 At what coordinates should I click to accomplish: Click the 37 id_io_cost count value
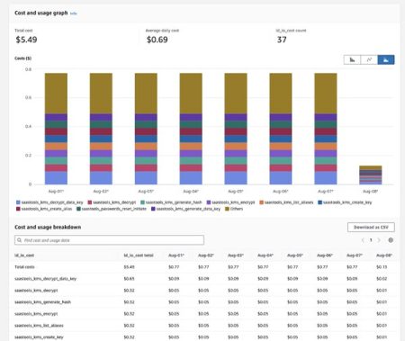click(282, 40)
